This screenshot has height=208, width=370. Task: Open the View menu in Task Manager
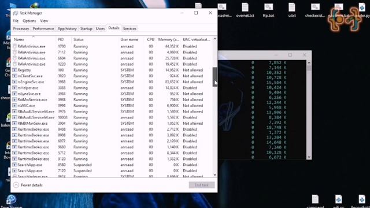44,21
